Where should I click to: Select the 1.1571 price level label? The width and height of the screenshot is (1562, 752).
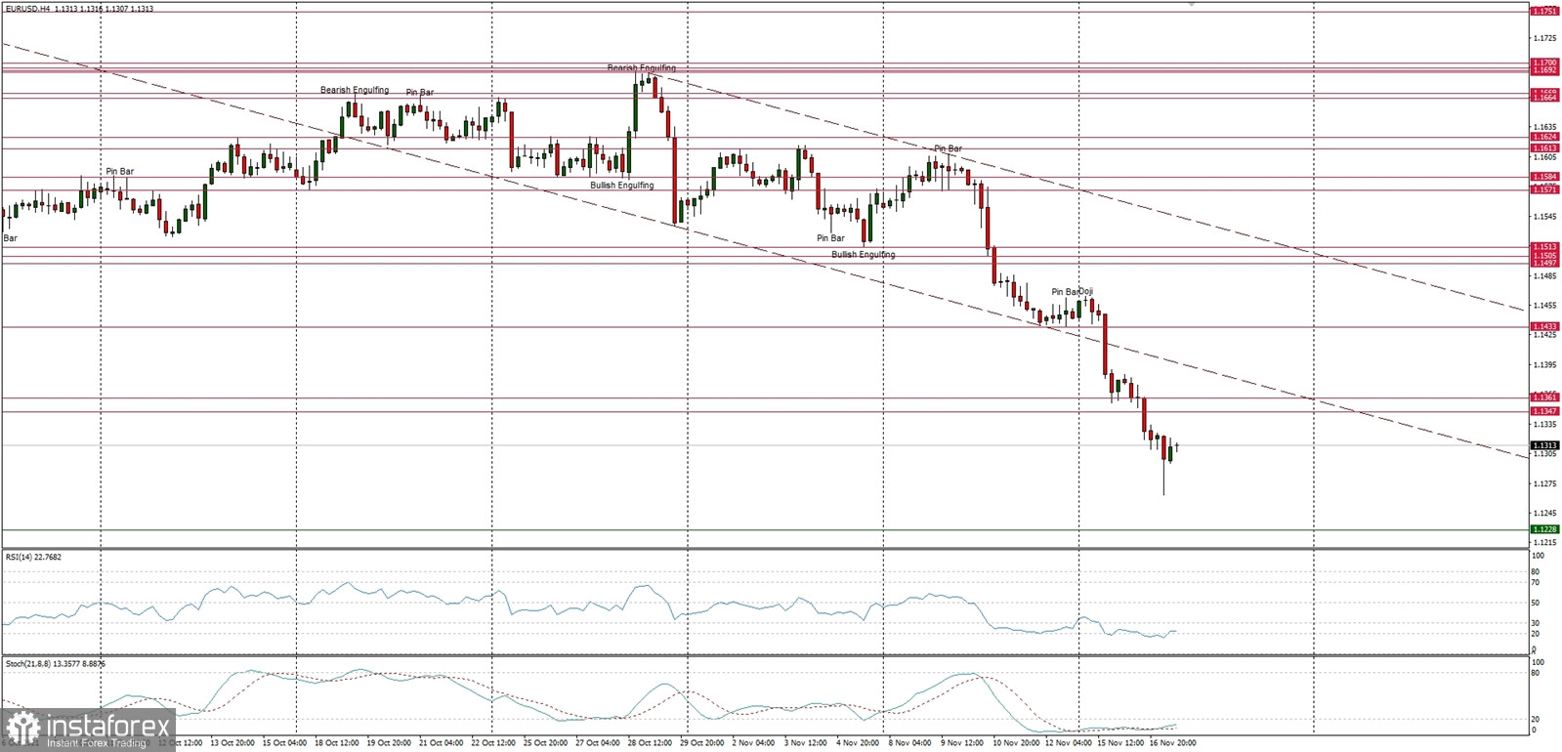[1544, 189]
